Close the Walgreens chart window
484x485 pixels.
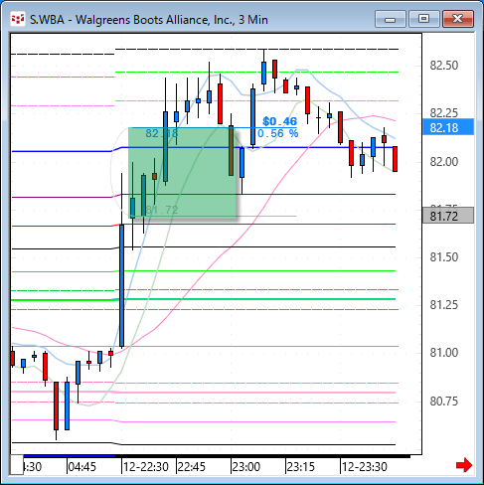[457, 19]
